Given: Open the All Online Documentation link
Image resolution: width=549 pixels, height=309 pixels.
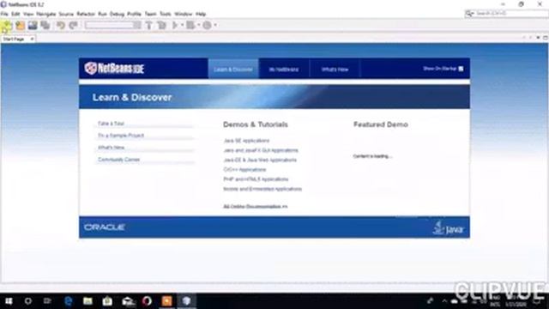Looking at the screenshot, I should pyautogui.click(x=256, y=206).
